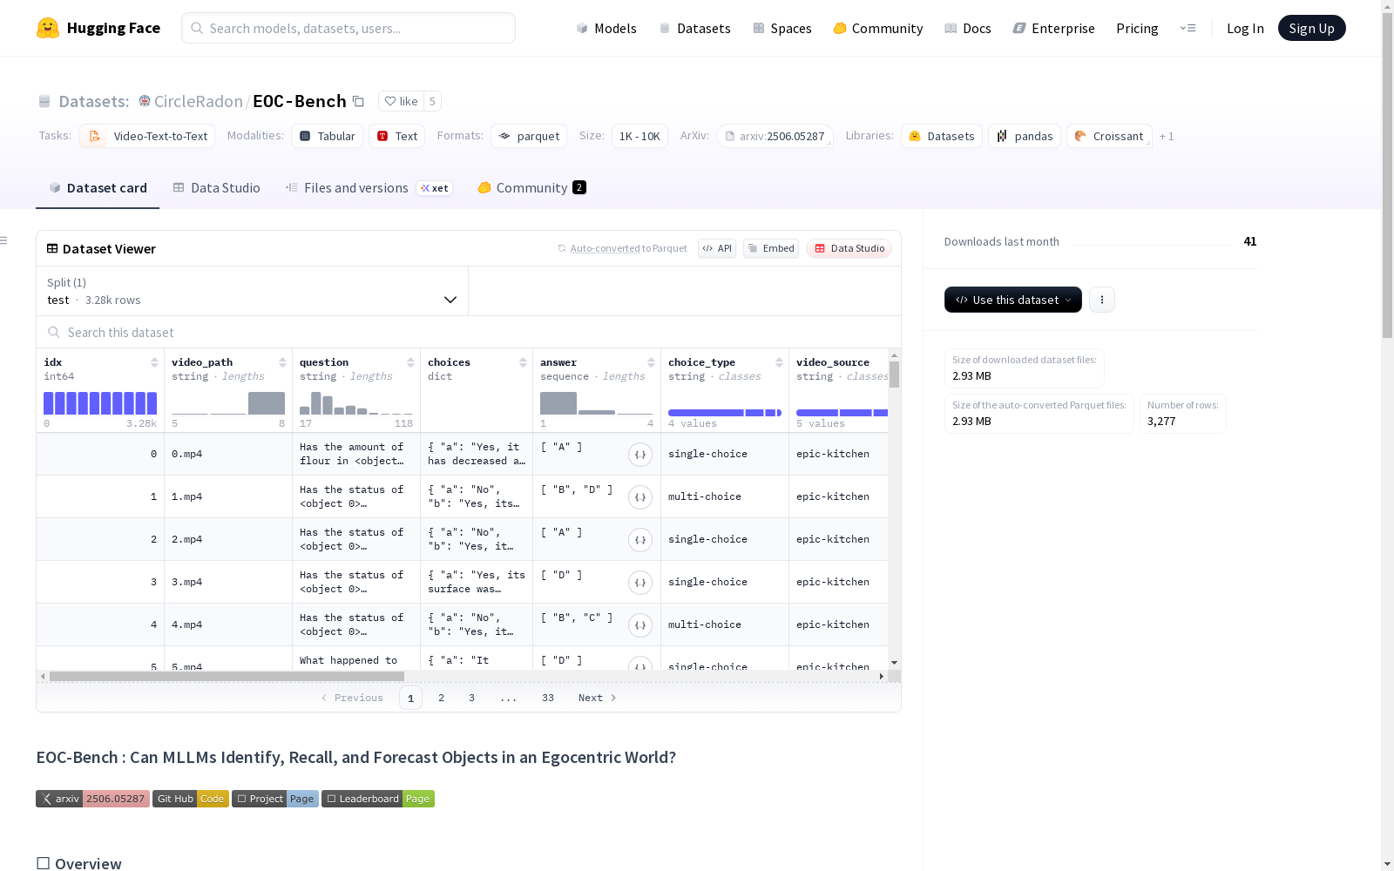Switch to the Dataset card tab
The width and height of the screenshot is (1394, 871).
[x=98, y=188]
